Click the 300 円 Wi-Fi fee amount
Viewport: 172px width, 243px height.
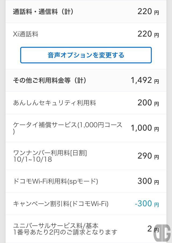coord(148,181)
